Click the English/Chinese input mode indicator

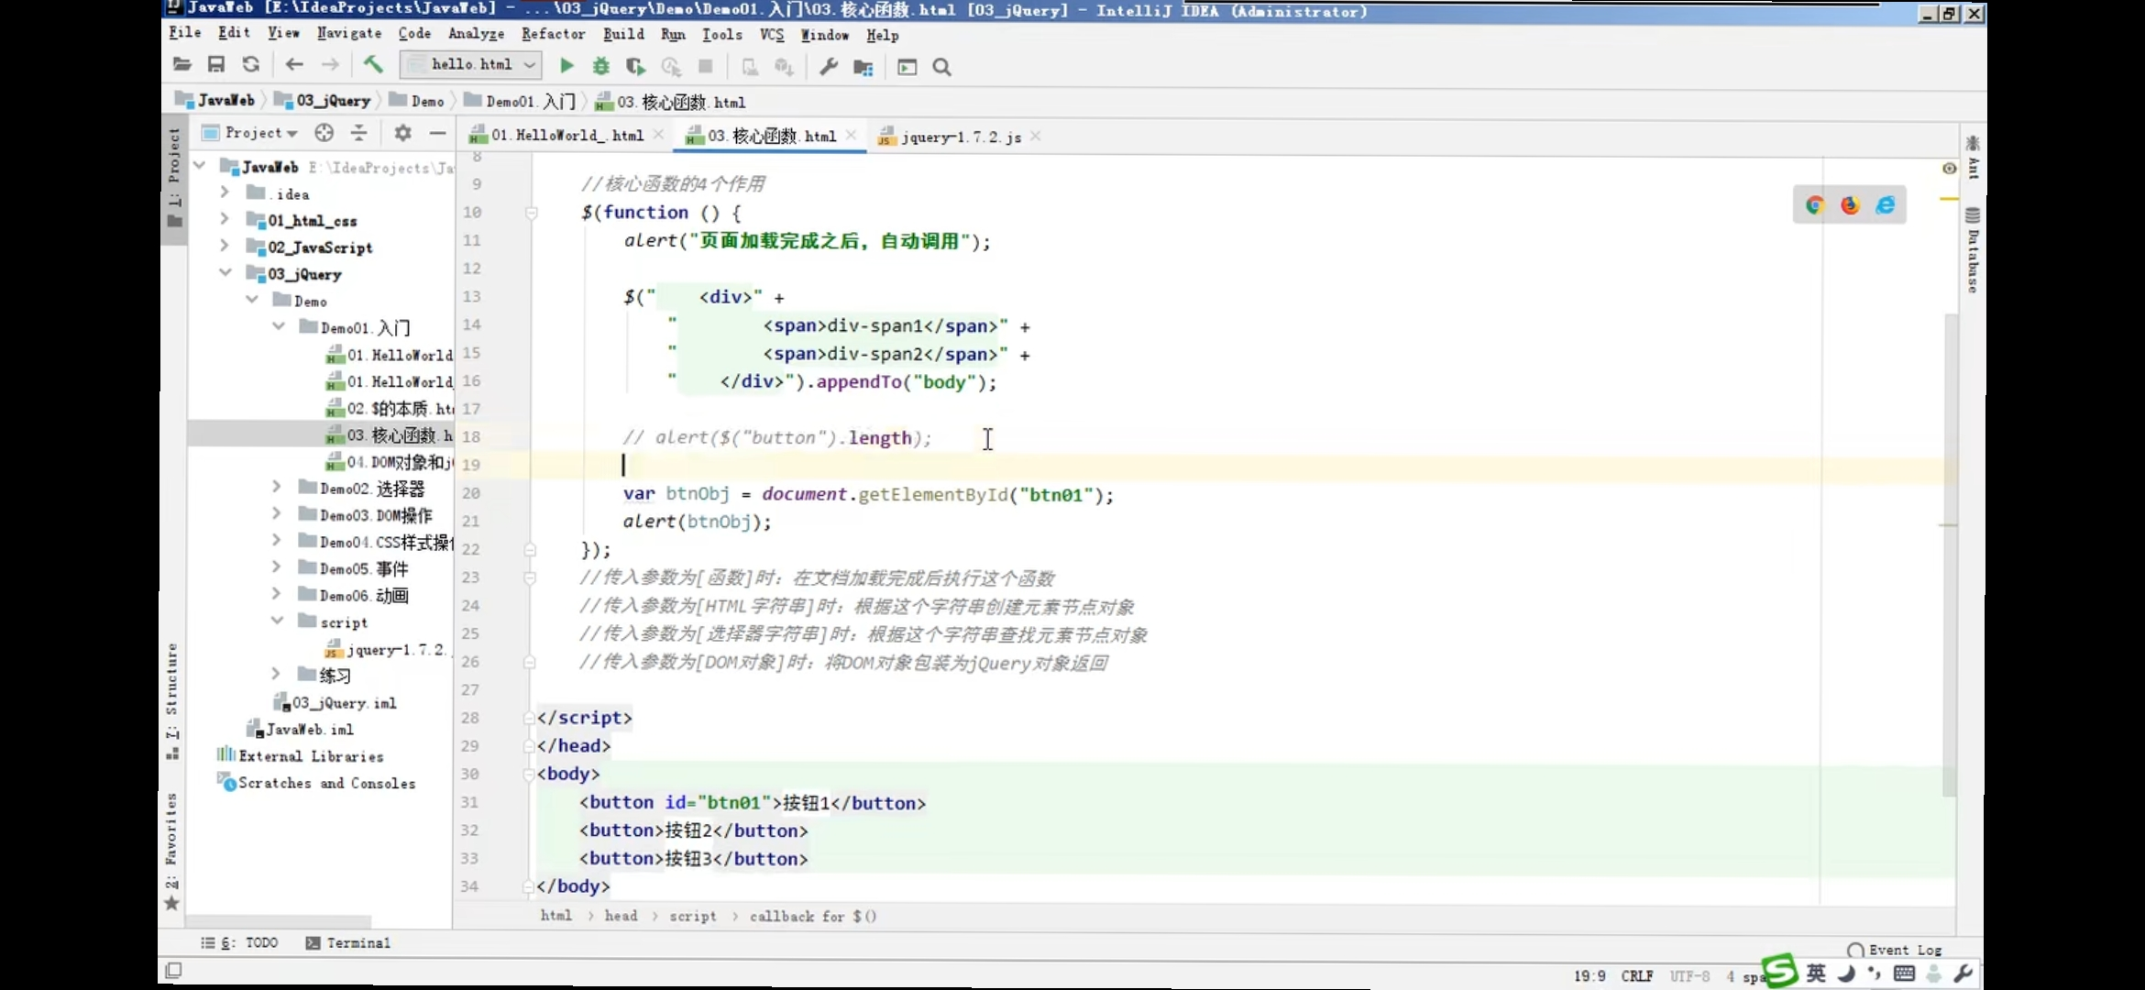click(1816, 973)
